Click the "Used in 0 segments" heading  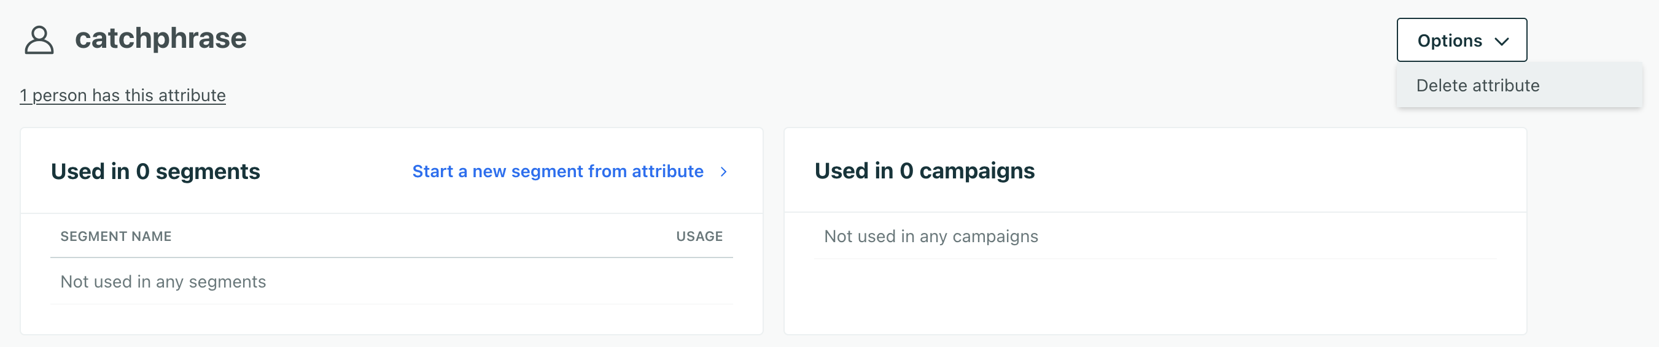coord(155,172)
